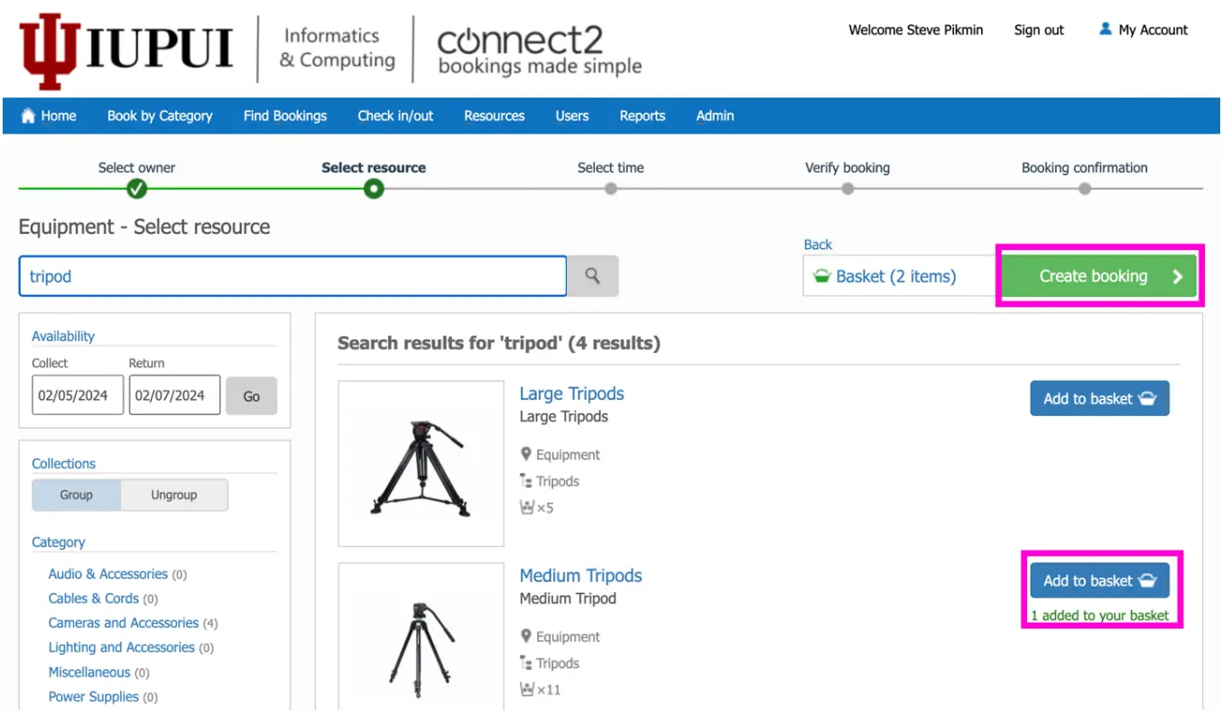Filter by Cables & Cords category
Viewport: 1222px width, 713px height.
(x=94, y=598)
